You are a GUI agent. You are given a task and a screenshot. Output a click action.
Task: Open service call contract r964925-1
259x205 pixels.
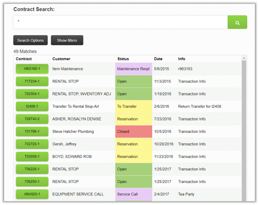pos(32,194)
